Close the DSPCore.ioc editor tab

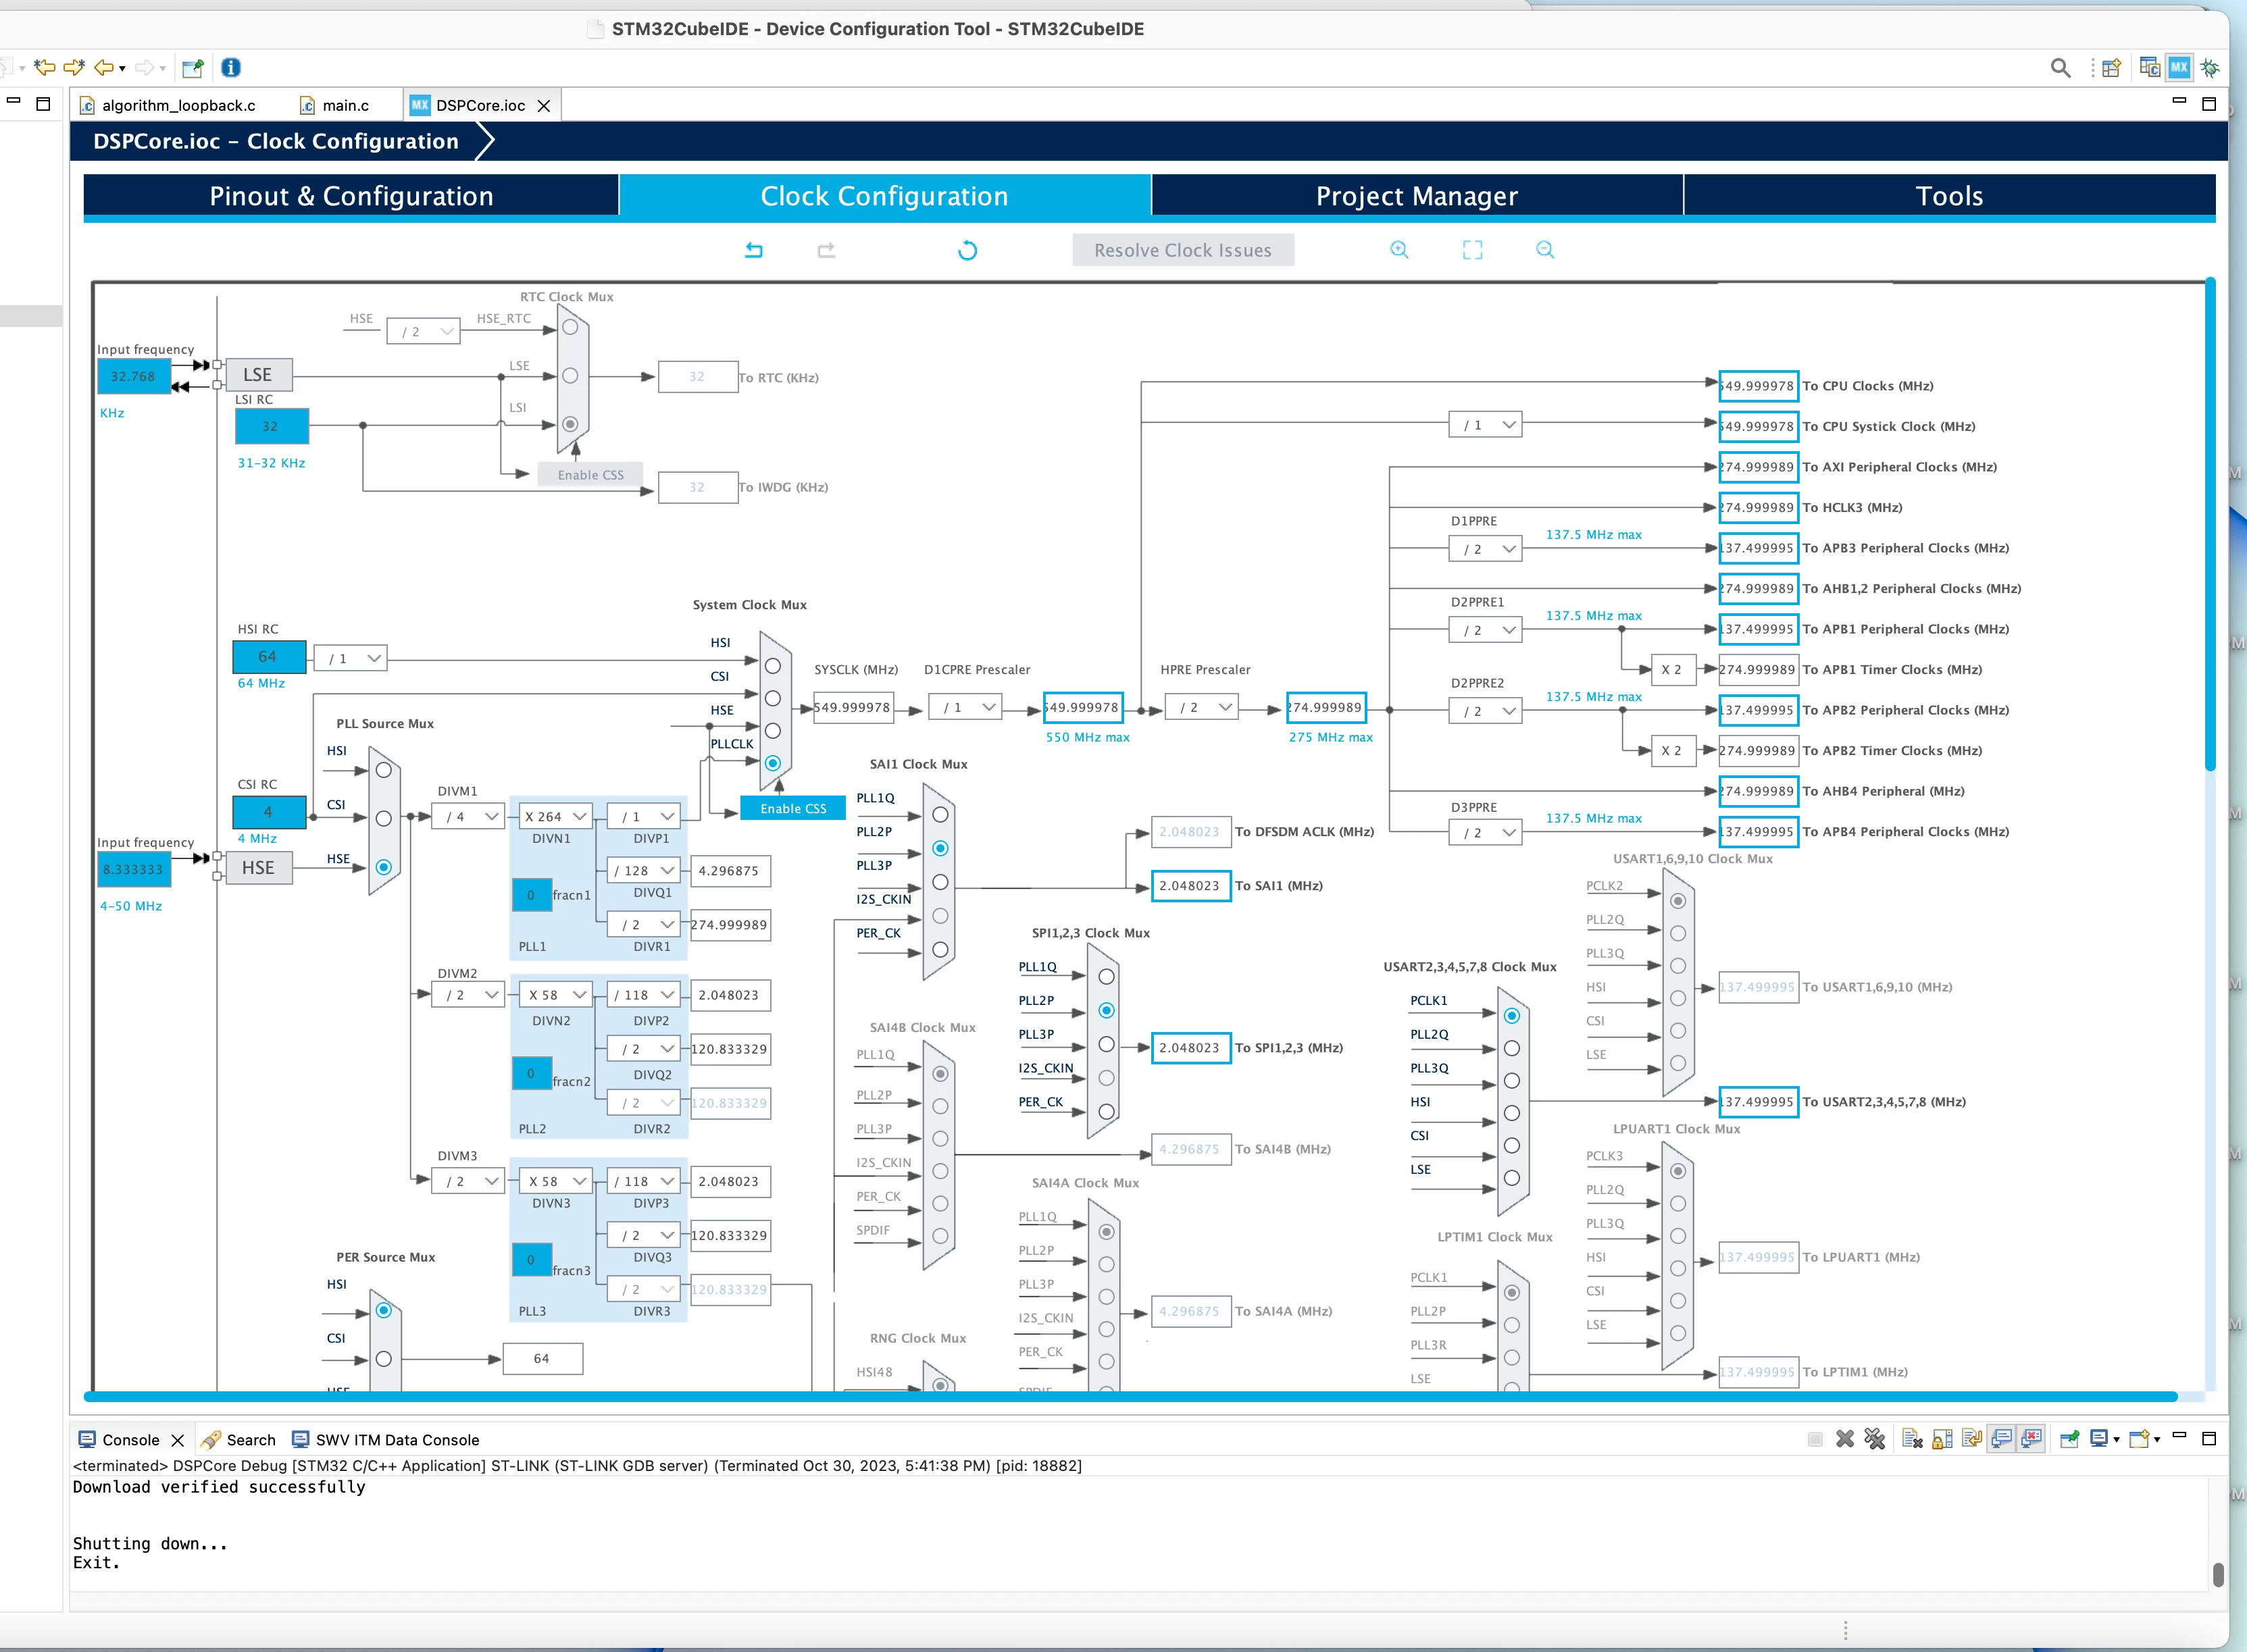pos(544,106)
